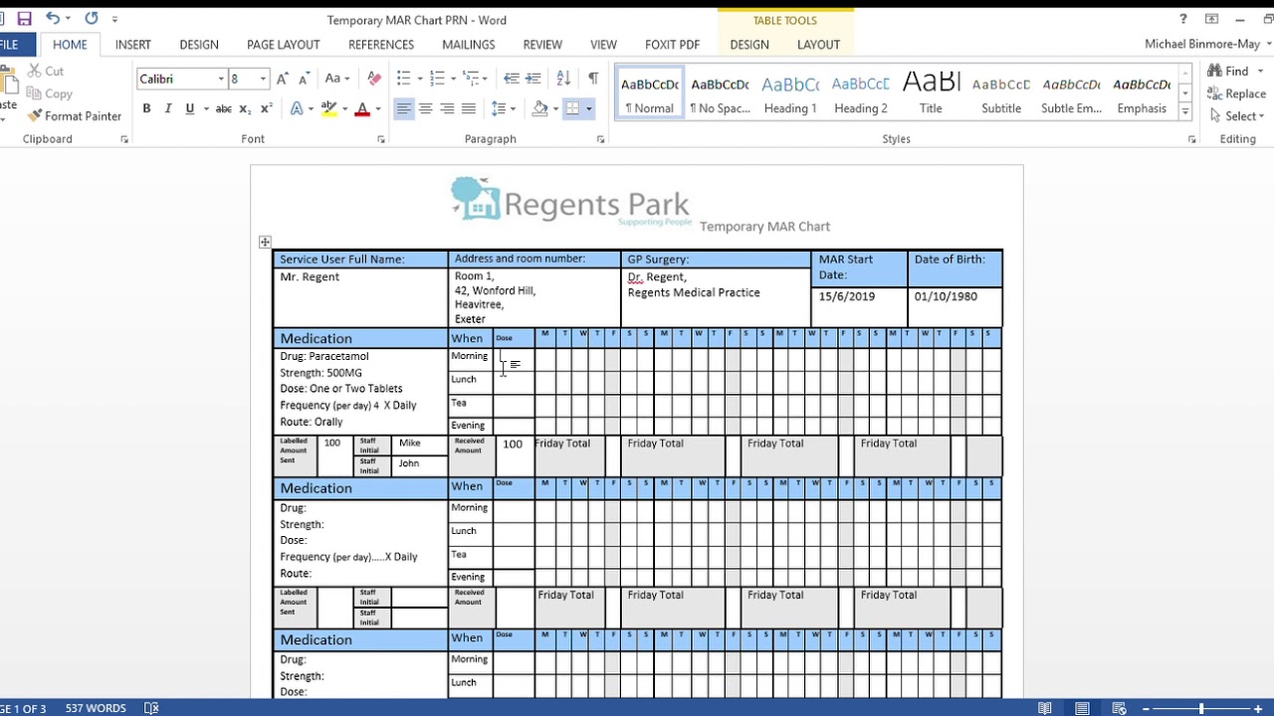Toggle Strikethrough formatting

click(x=224, y=108)
